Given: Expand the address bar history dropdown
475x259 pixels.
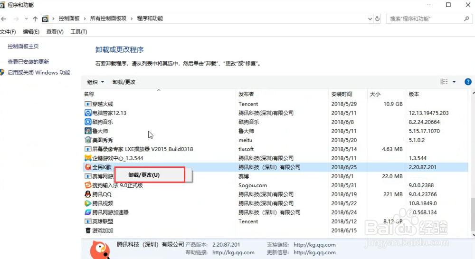Looking at the screenshot, I should point(370,19).
